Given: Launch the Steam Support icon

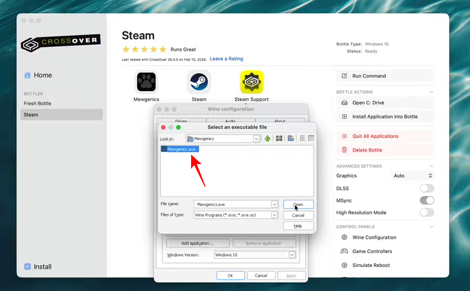Looking at the screenshot, I should tap(251, 82).
